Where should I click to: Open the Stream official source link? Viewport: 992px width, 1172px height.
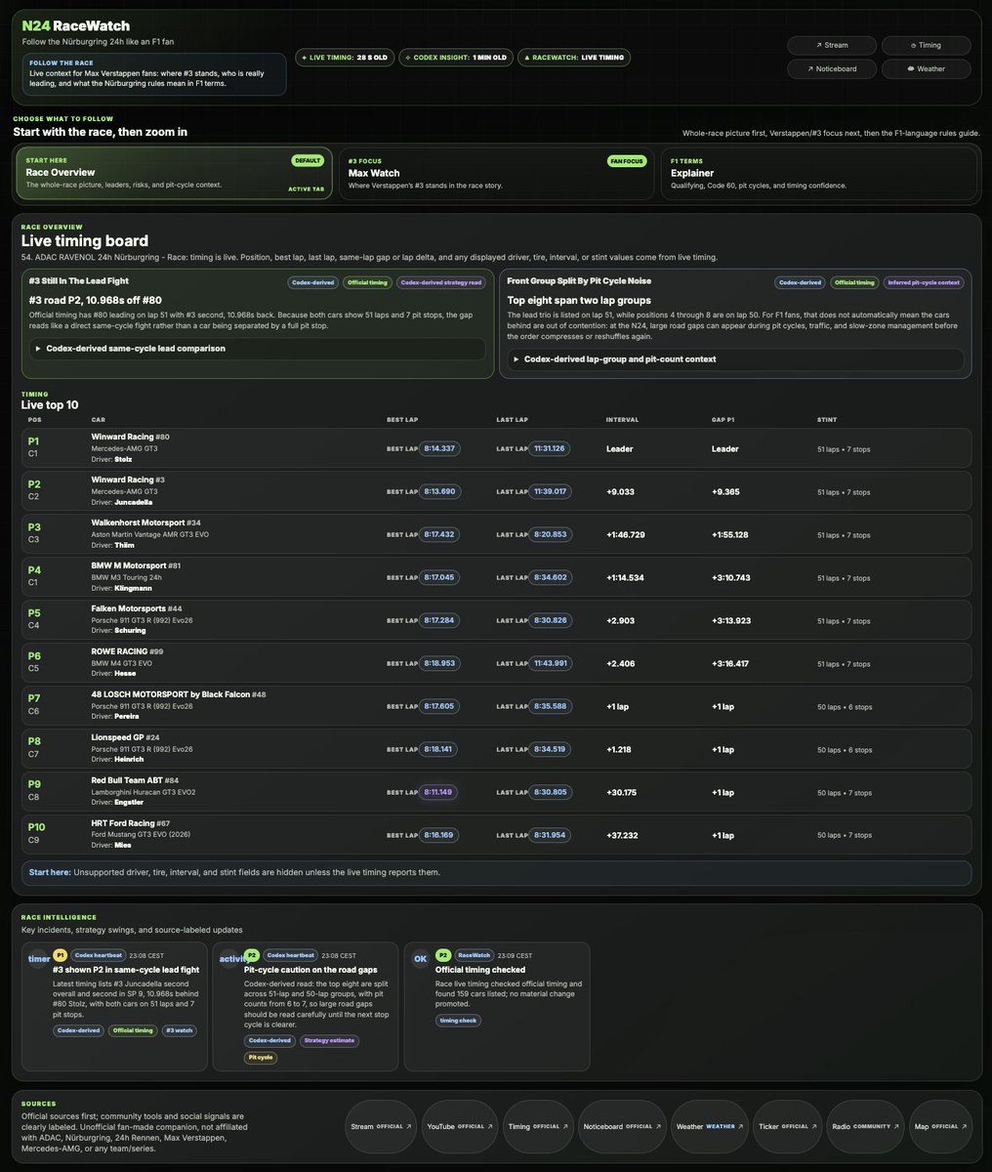(382, 1126)
